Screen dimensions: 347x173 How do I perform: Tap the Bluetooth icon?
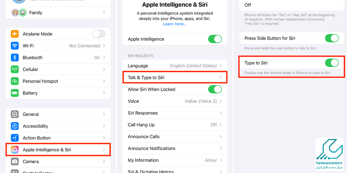click(15, 58)
